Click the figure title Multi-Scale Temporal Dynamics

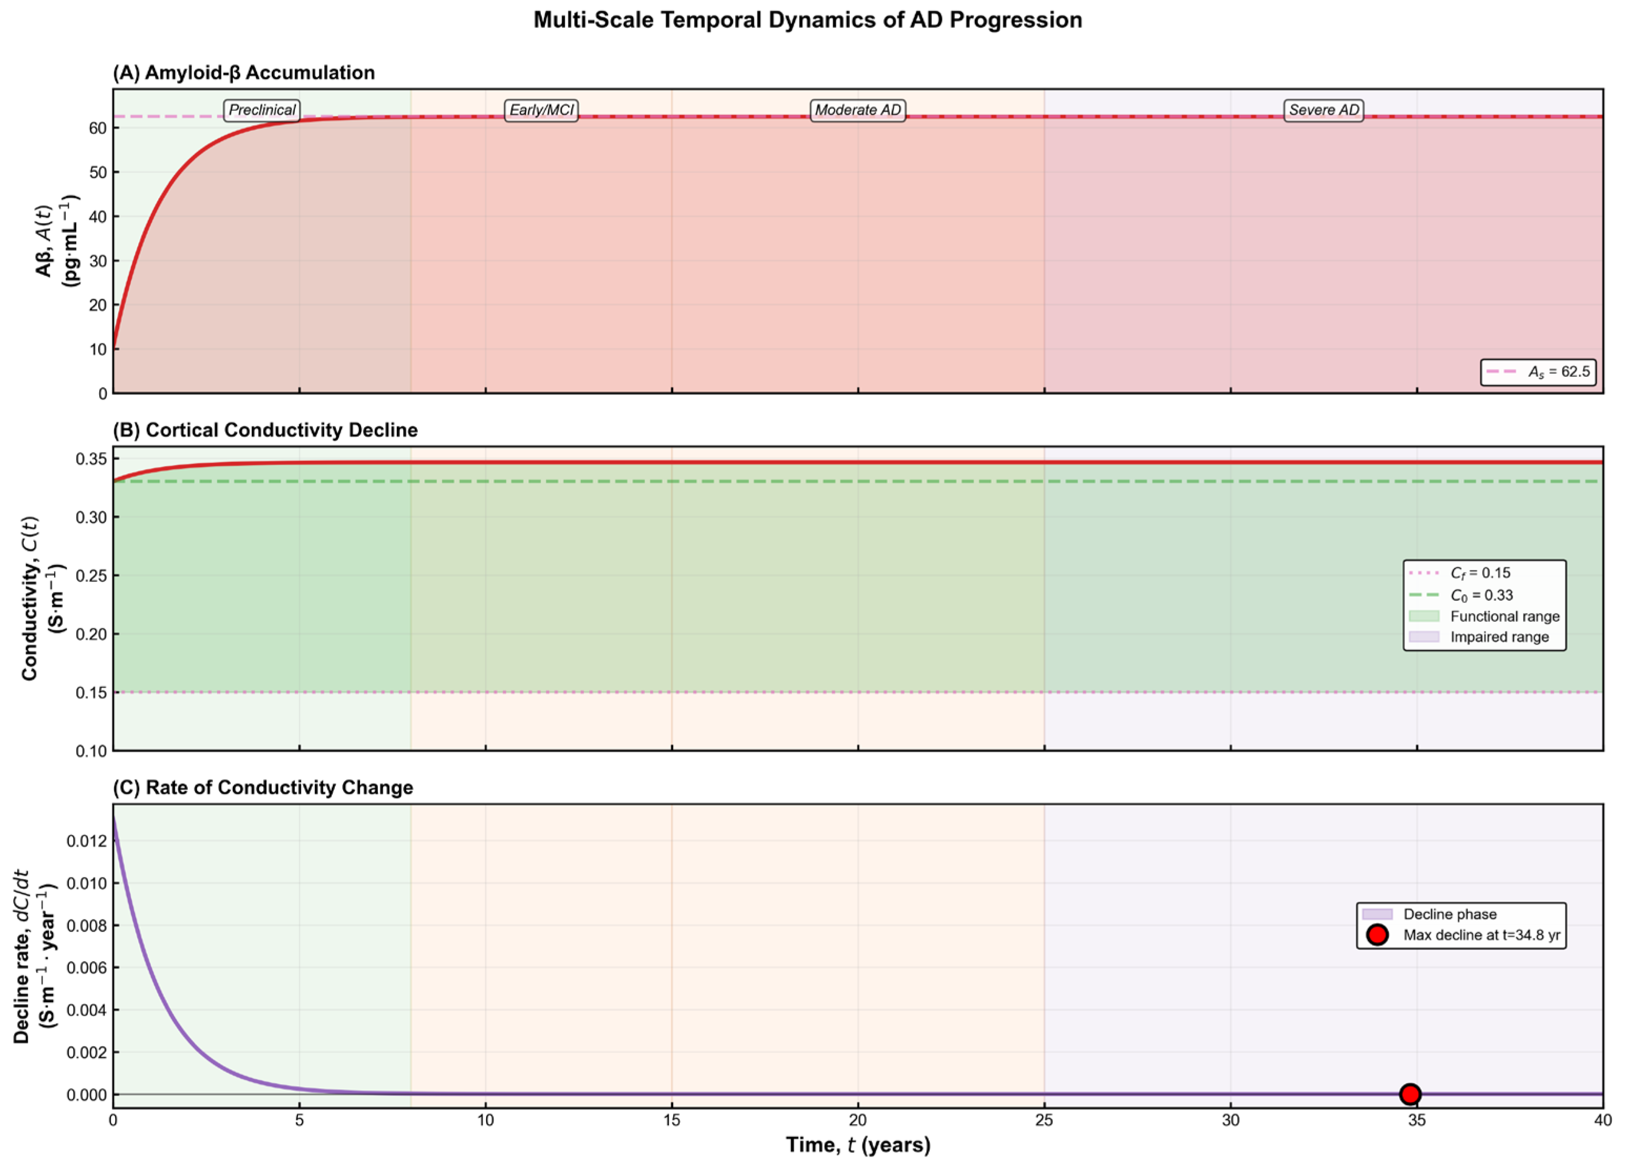[808, 20]
